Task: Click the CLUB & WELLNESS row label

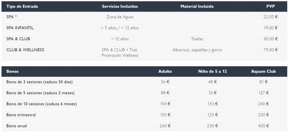Action: click(25, 50)
